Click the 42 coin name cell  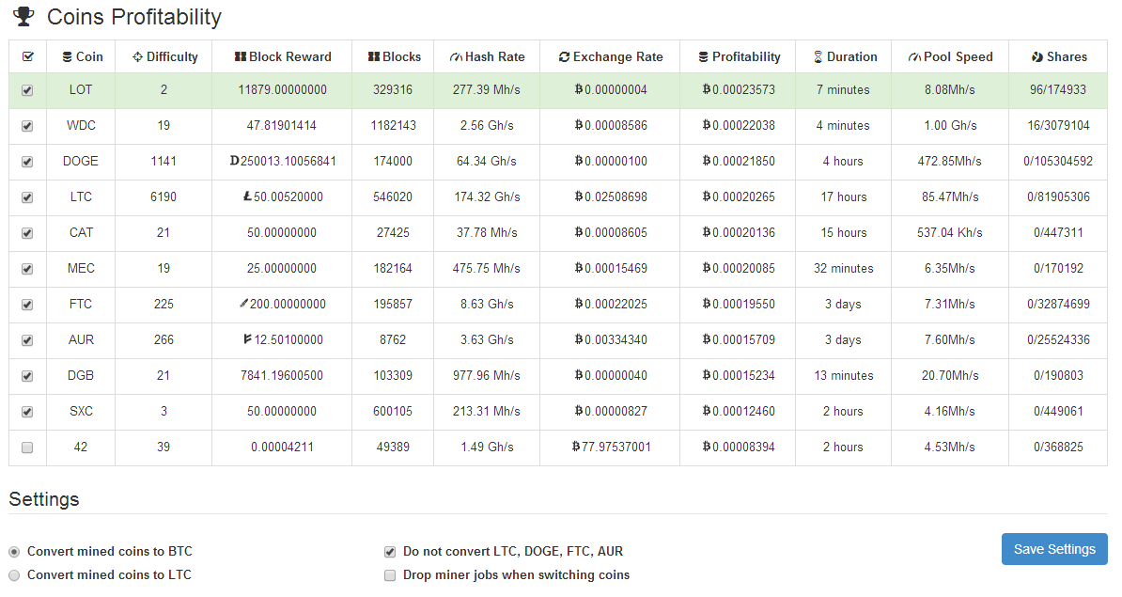(81, 448)
